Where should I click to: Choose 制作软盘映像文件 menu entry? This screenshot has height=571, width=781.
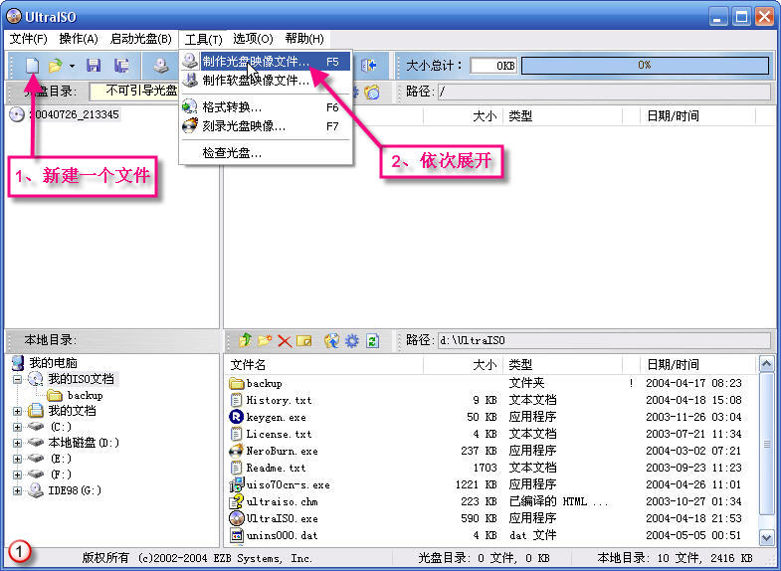[x=265, y=80]
